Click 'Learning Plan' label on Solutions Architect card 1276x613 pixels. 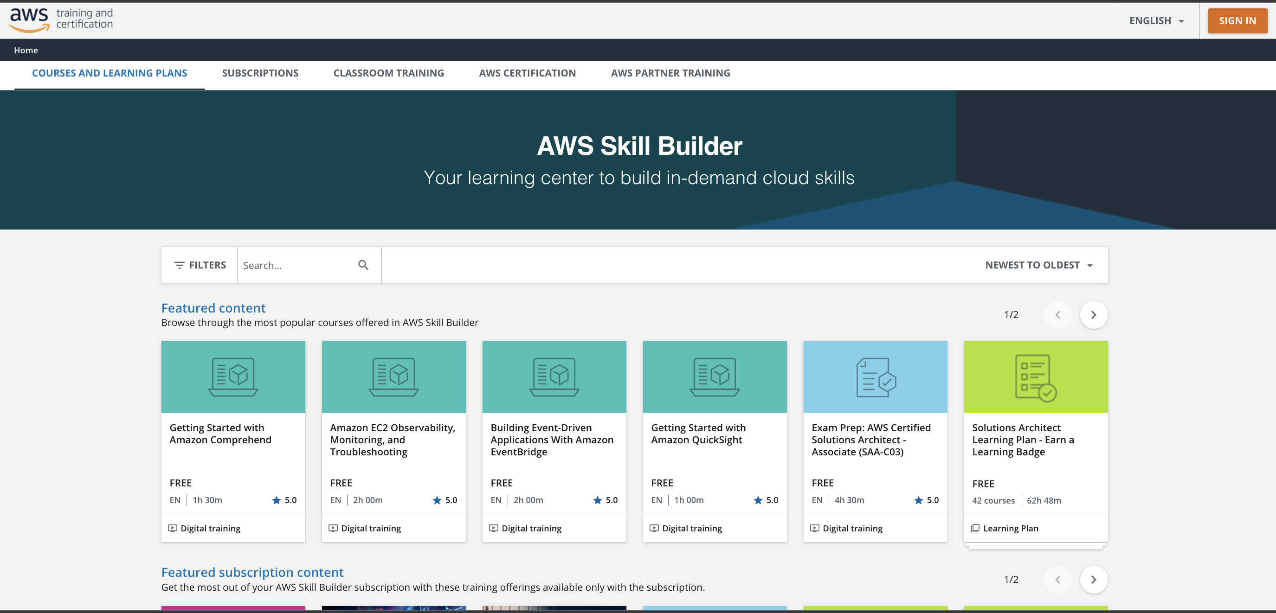[1011, 528]
